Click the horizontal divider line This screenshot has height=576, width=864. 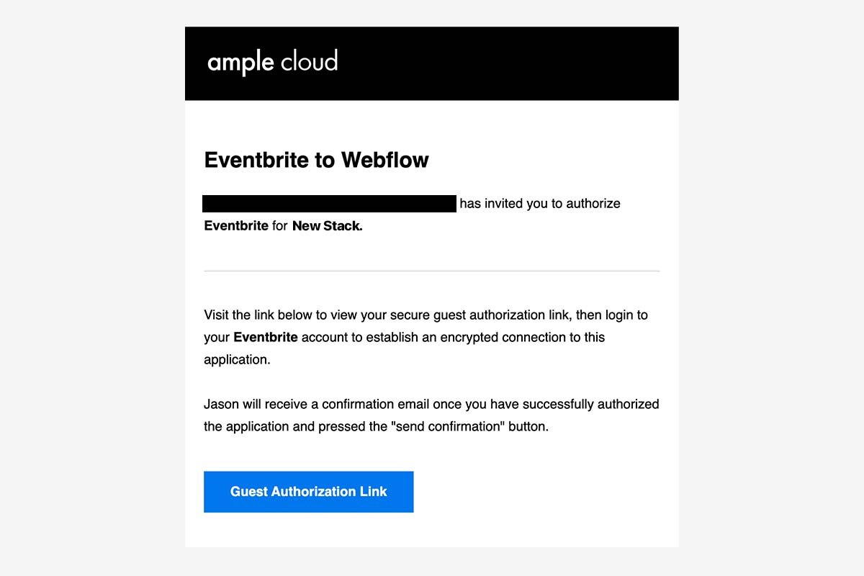pos(431,271)
